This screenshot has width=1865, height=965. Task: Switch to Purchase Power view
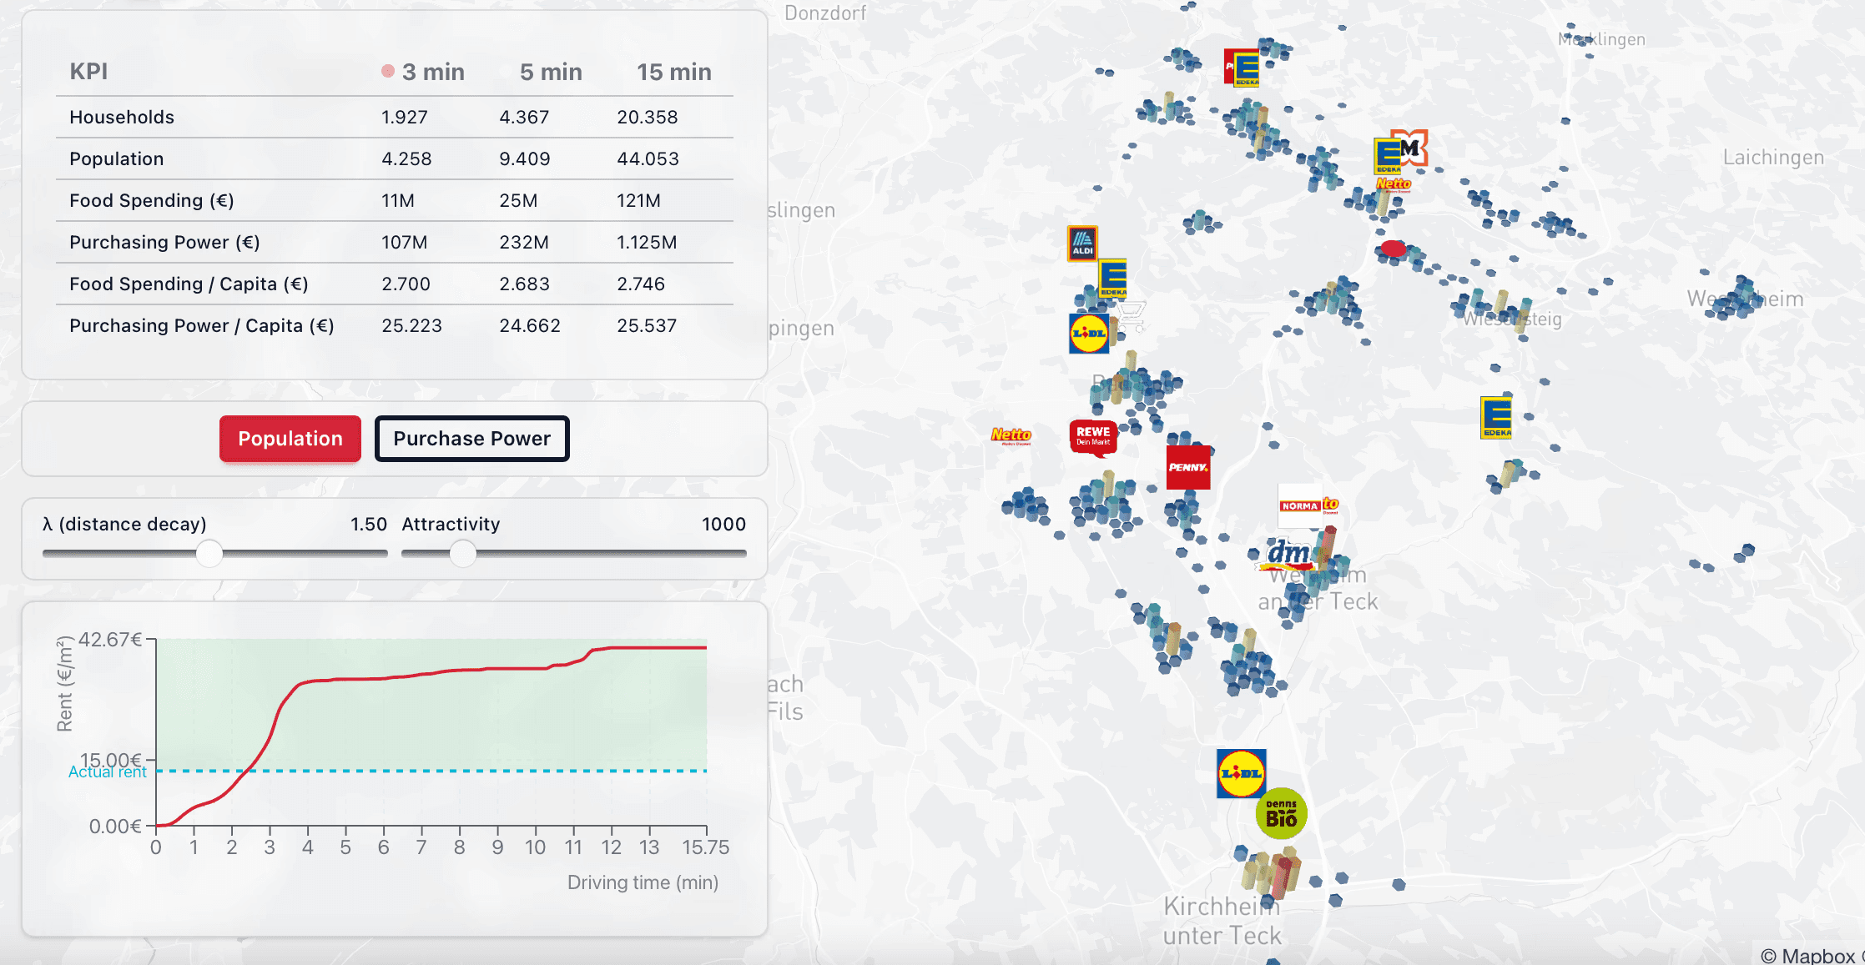(x=471, y=439)
